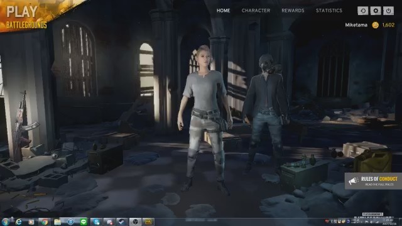
Task: Open the Rewards tab
Action: 293,11
